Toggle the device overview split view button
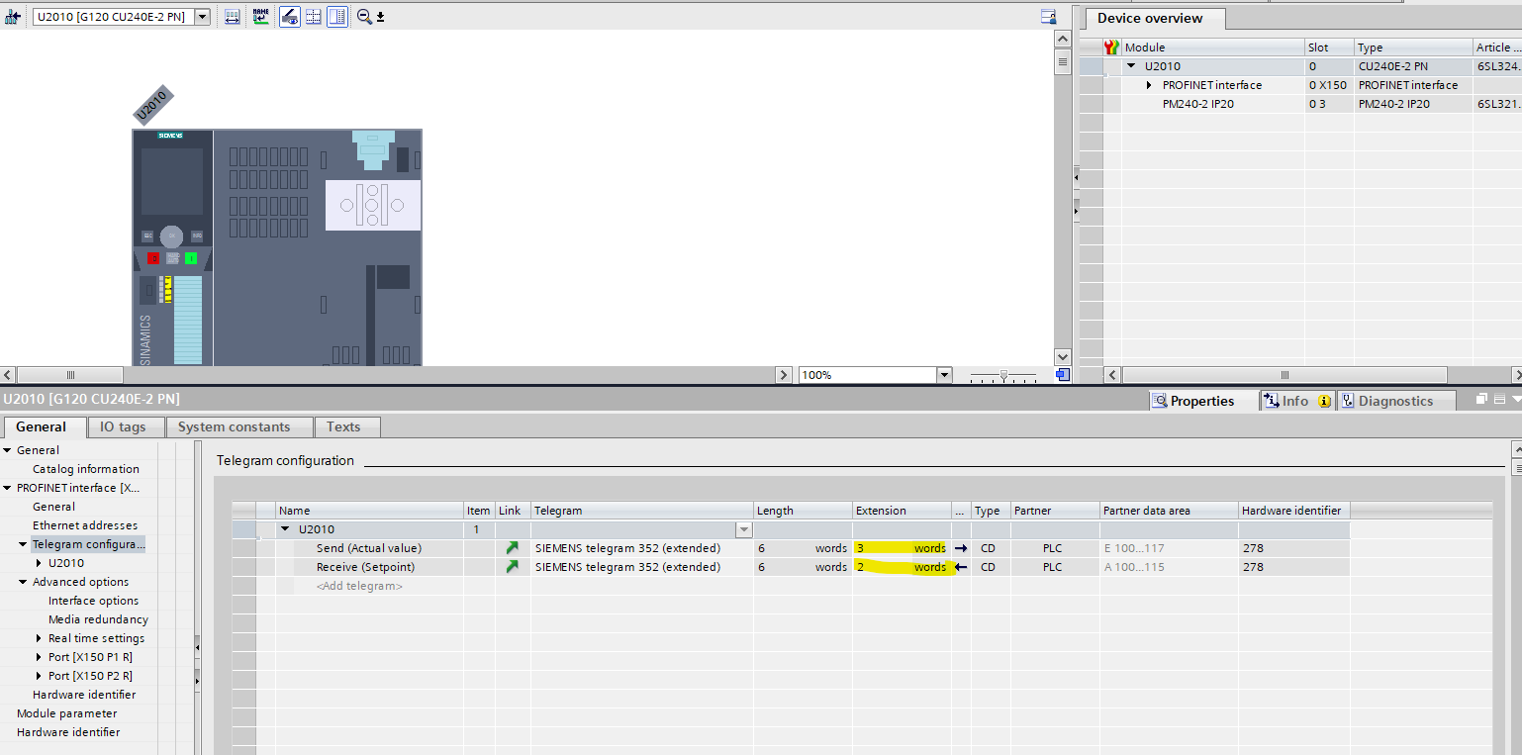The height and width of the screenshot is (755, 1522). [337, 17]
